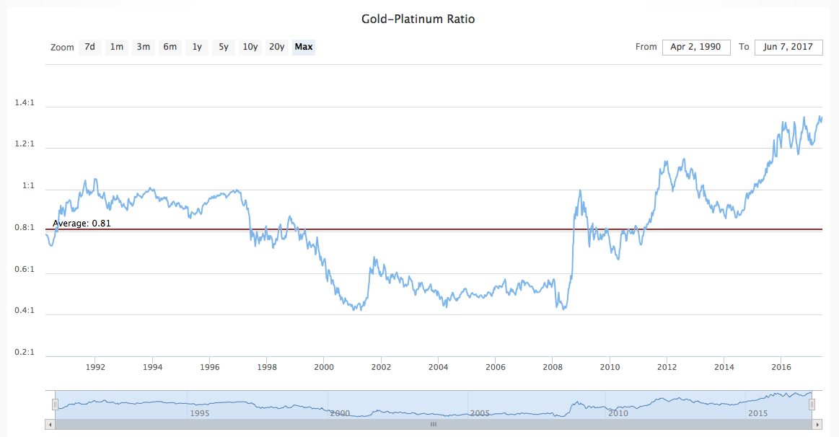Click the scrollbar right arrow
The image size is (839, 437).
[817, 425]
